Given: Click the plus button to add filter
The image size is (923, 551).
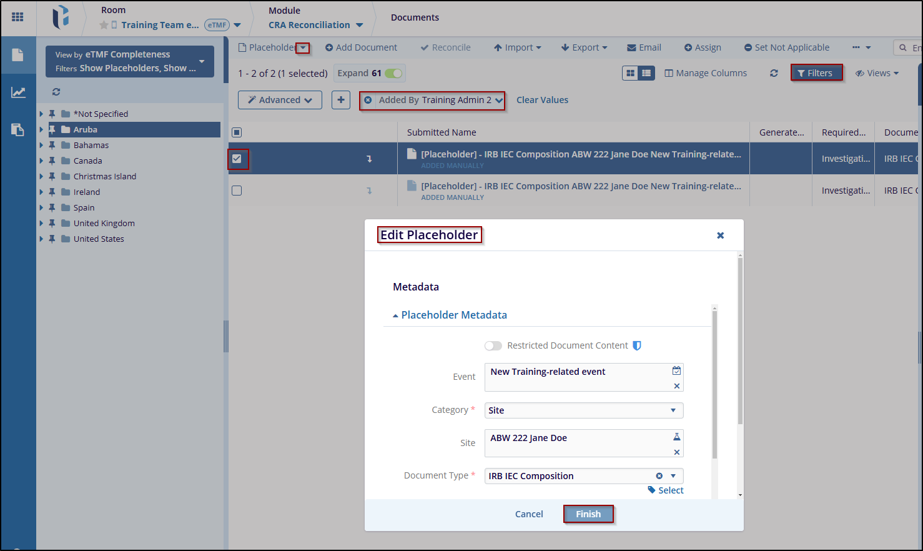Looking at the screenshot, I should (341, 100).
